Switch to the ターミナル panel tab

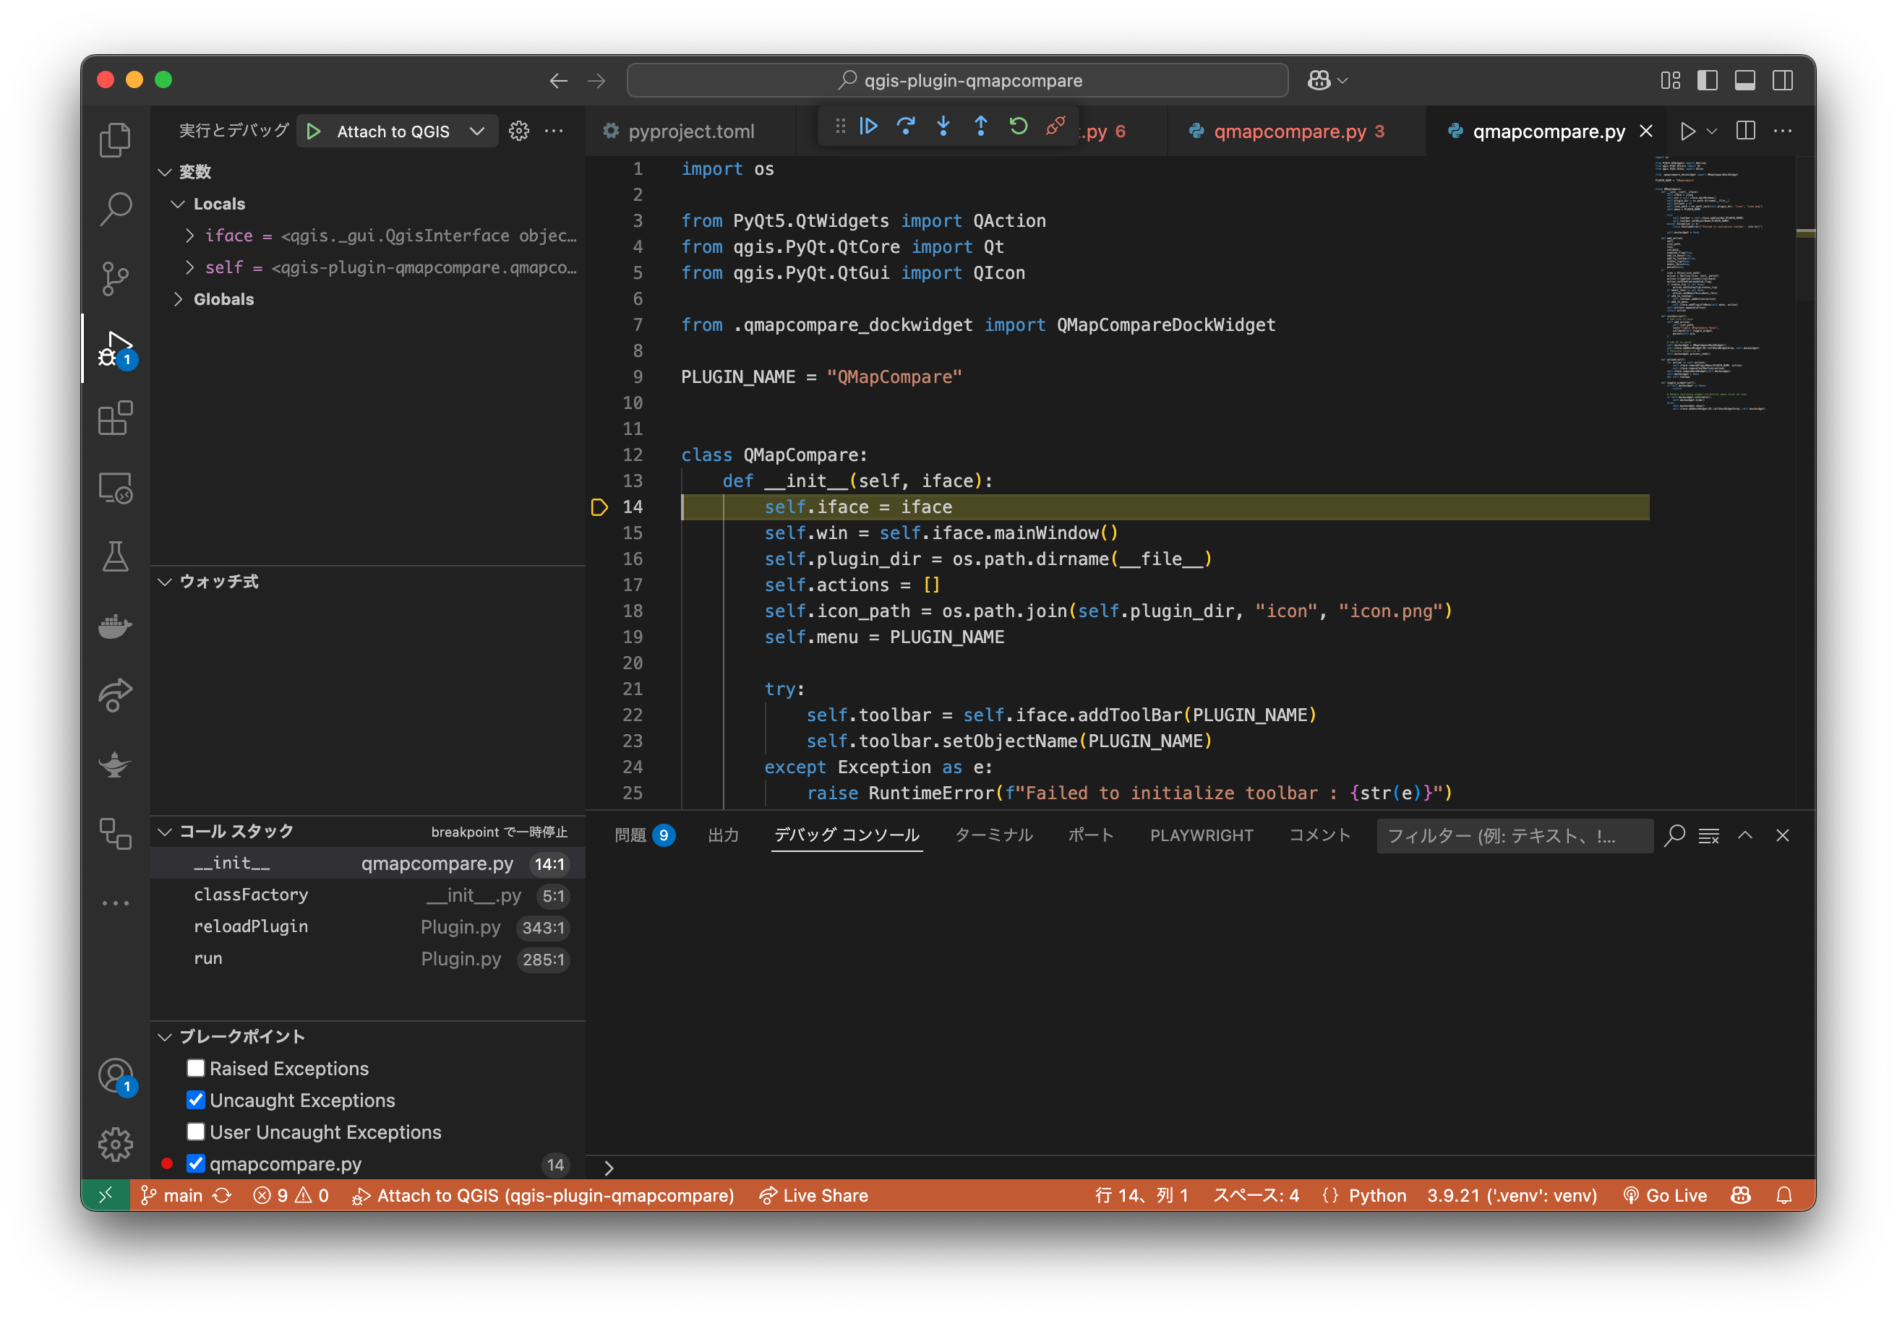point(993,835)
